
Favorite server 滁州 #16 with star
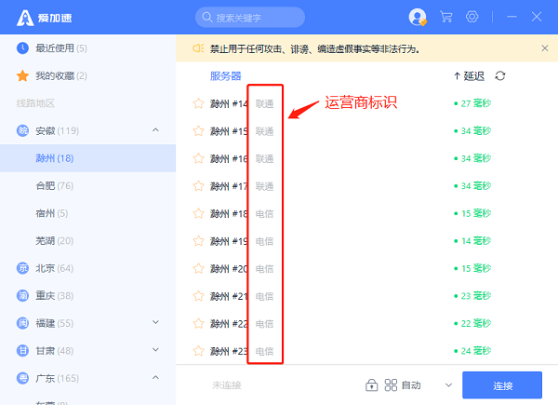point(198,158)
